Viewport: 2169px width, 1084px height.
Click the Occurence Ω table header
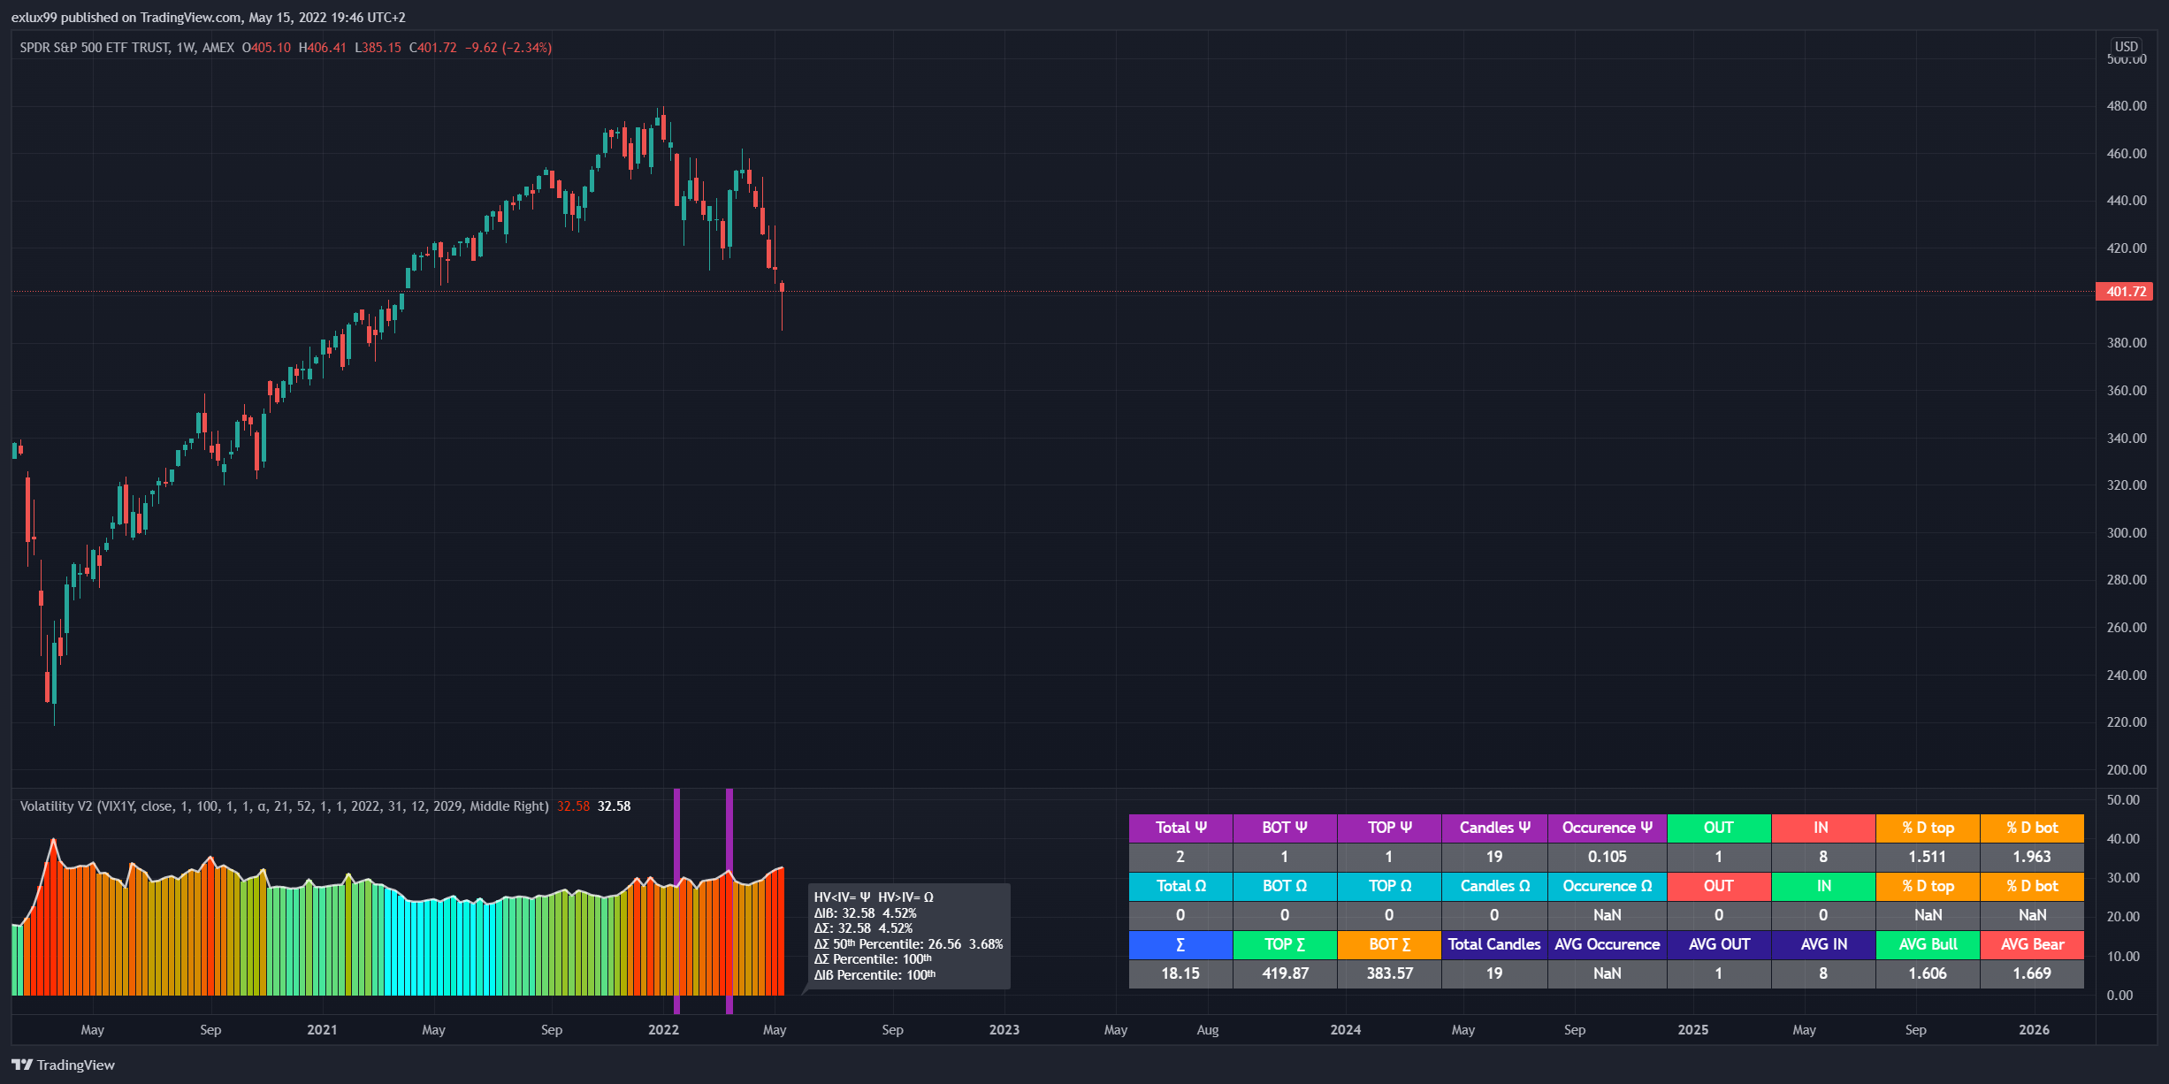tap(1608, 887)
